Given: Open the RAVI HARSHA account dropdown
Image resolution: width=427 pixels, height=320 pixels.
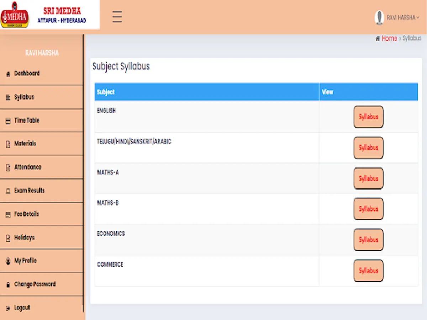Looking at the screenshot, I should click(403, 17).
